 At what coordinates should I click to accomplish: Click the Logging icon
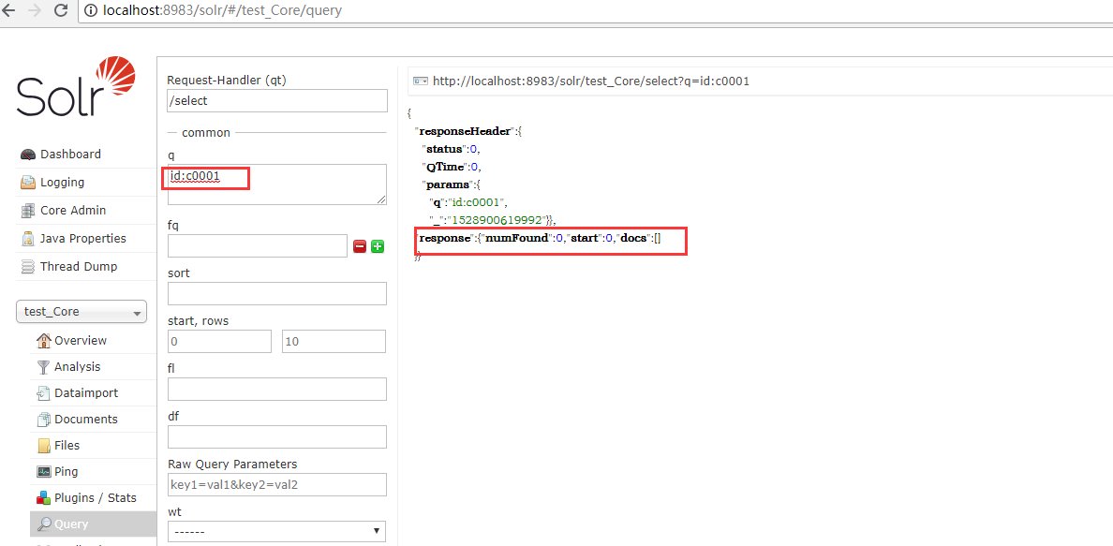28,183
